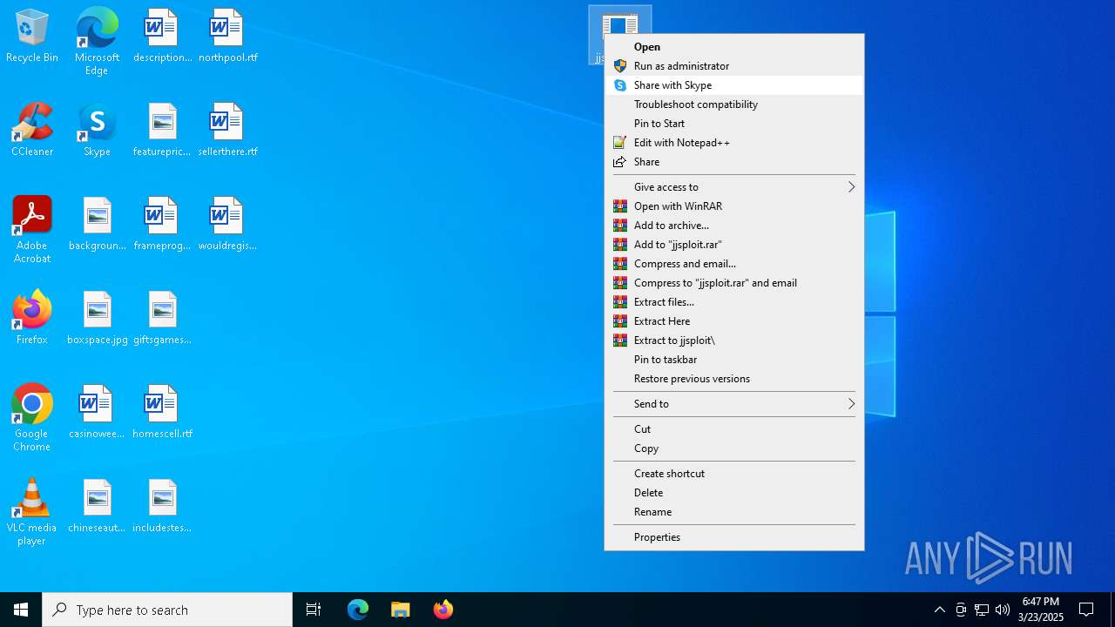Choose Pin to Start
Viewport: 1115px width, 627px height.
734,124
